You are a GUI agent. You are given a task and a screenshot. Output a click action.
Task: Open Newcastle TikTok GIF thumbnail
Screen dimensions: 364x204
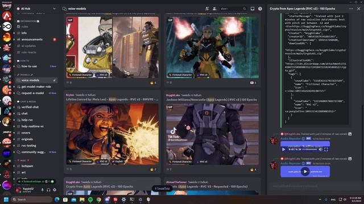pyautogui.click(x=212, y=134)
